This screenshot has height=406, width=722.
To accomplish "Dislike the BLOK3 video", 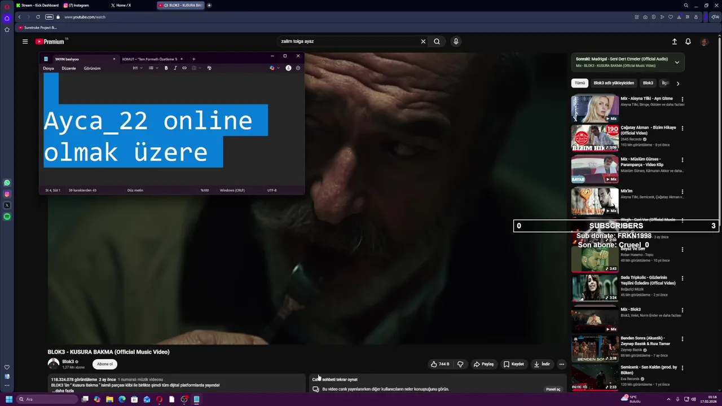I will pos(460,364).
